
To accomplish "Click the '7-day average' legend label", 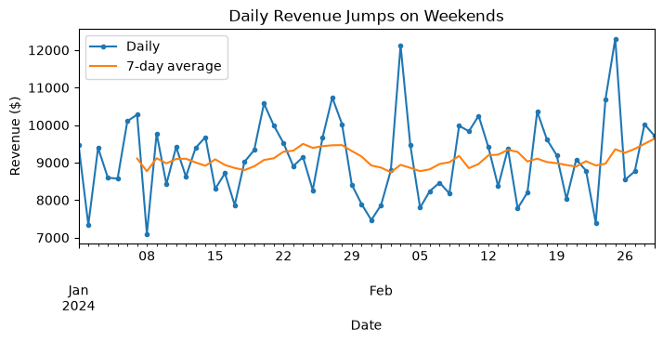I will pos(174,66).
